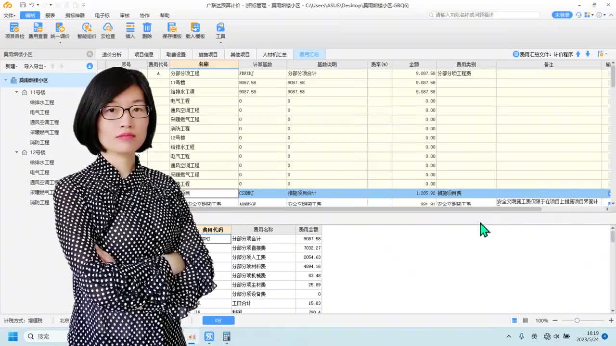
Task: Select the 措施项目合计 highlighted row cell
Action: [327, 193]
